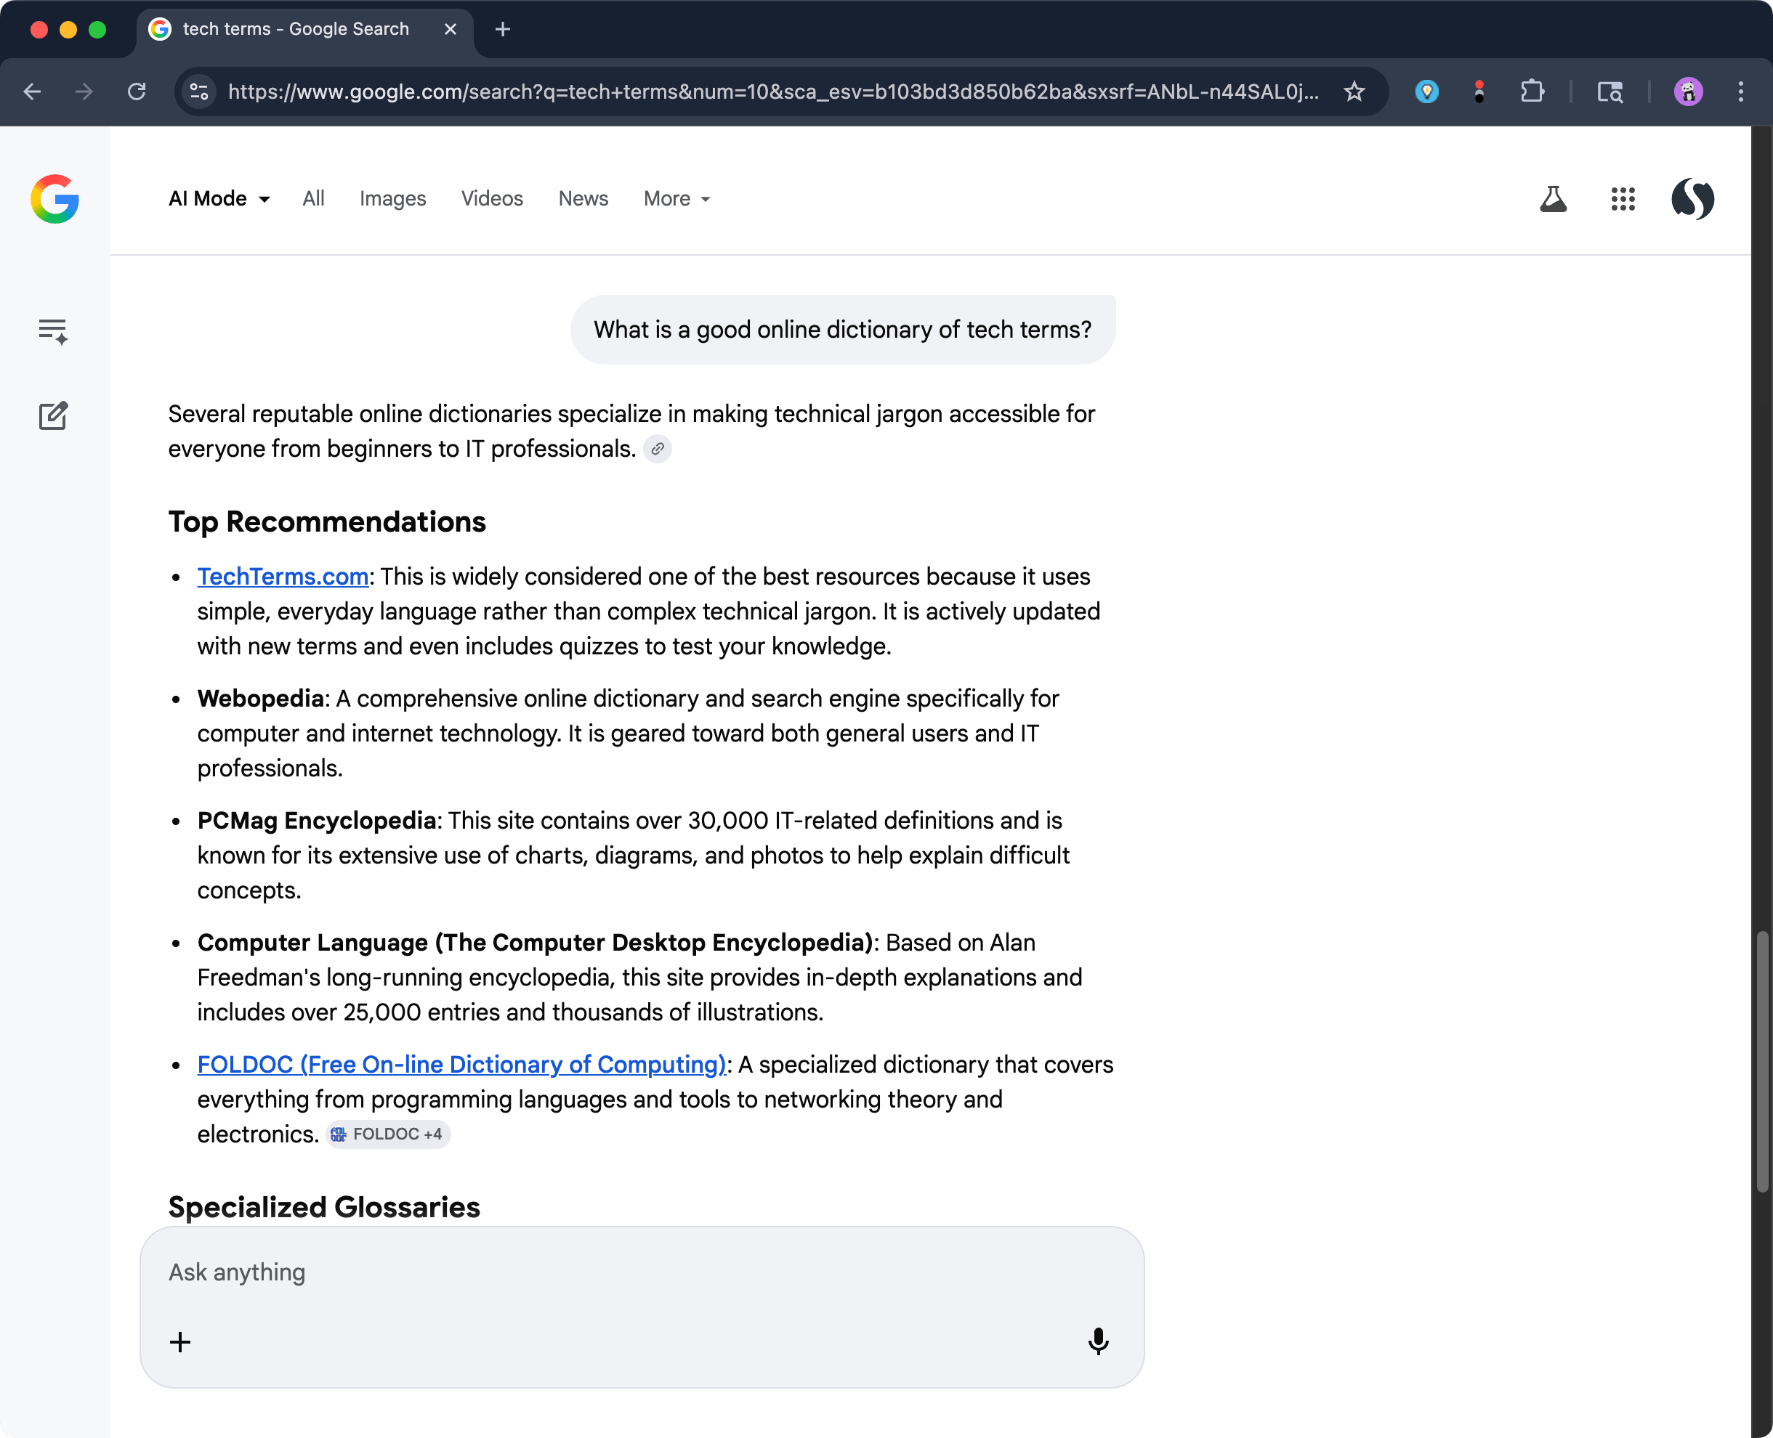Click the source link chip after intro paragraph
Image resolution: width=1773 pixels, height=1438 pixels.
[658, 449]
